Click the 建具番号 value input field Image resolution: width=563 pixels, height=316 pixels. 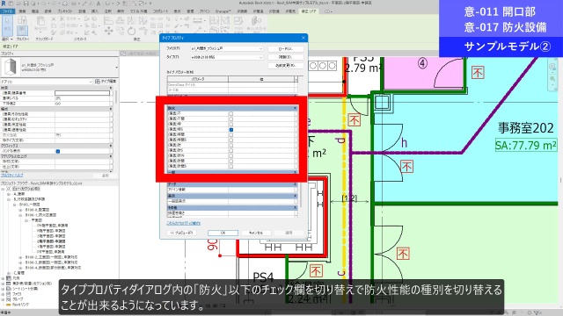click(82, 93)
